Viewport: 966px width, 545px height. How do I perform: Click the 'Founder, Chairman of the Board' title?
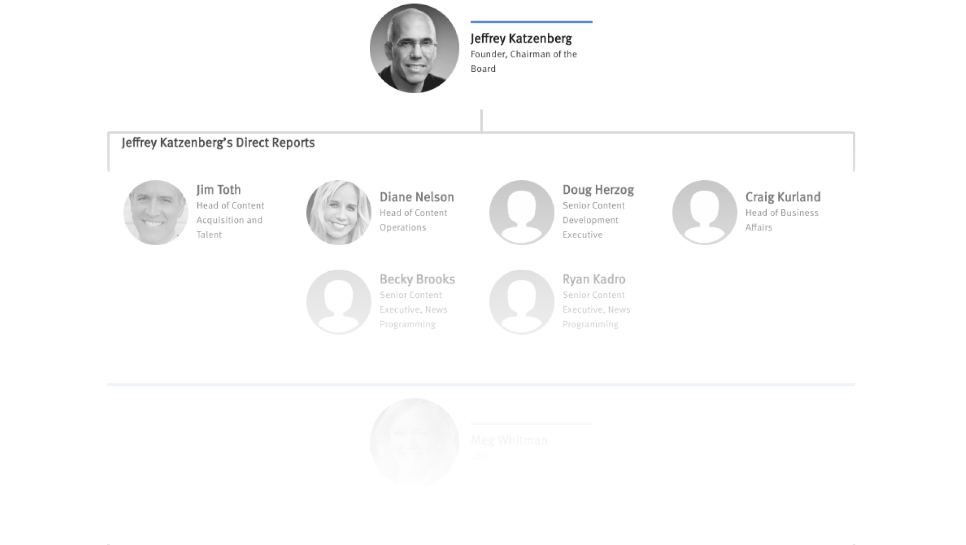point(523,61)
